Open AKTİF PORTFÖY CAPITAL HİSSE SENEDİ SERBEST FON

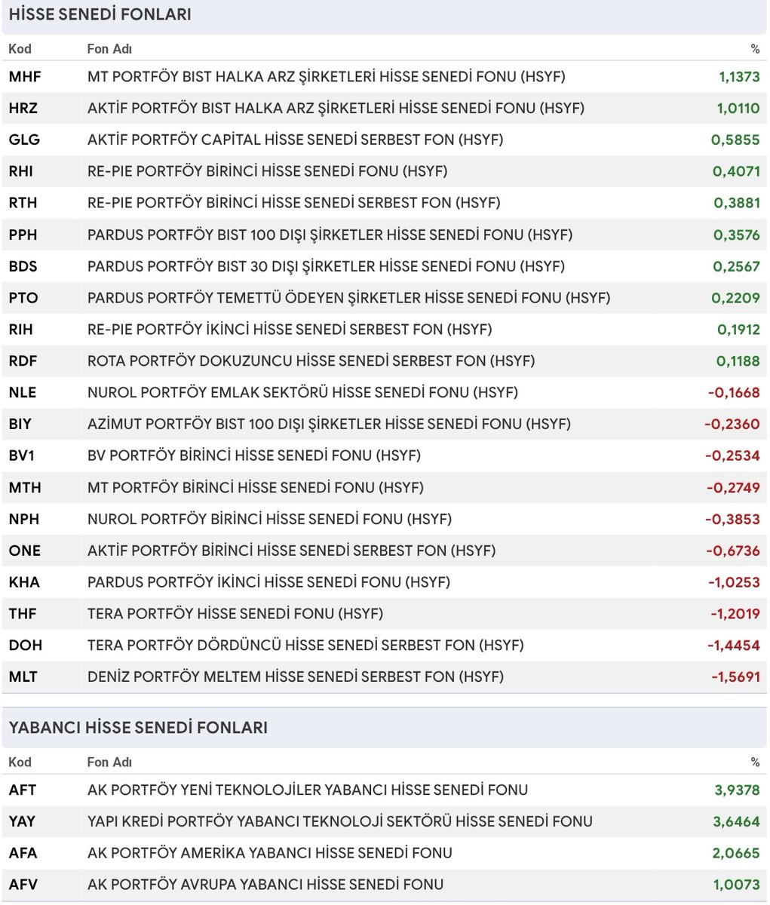click(x=296, y=140)
